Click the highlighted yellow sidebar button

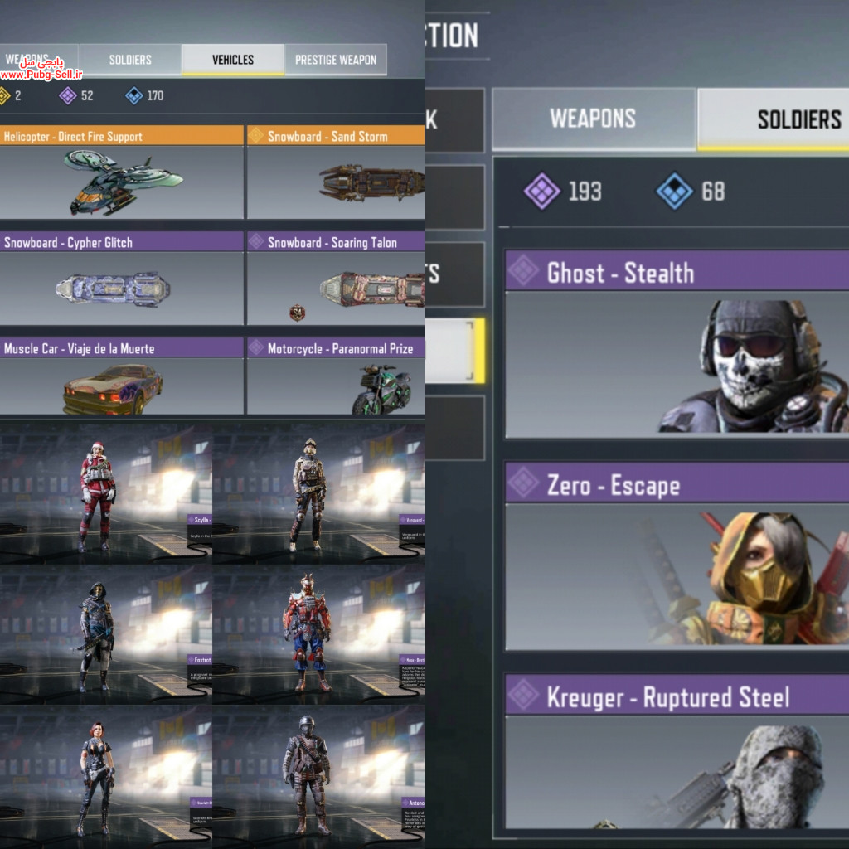(x=454, y=351)
